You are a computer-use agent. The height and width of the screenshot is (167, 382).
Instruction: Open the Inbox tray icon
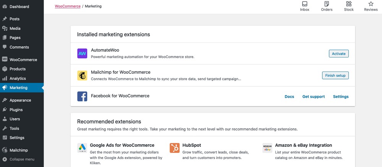tap(304, 4)
